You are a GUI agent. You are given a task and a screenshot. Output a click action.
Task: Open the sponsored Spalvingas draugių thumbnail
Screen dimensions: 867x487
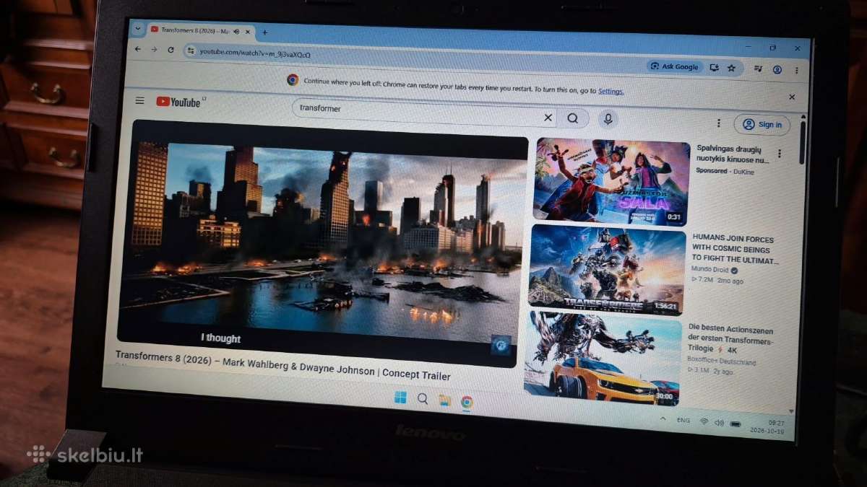[x=612, y=181]
